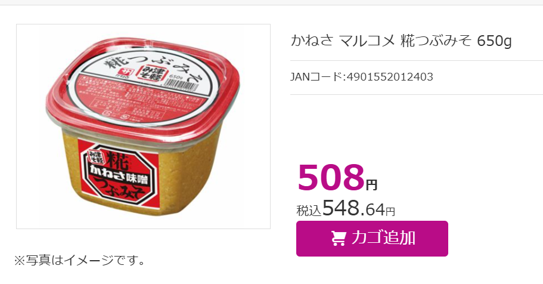Click the 税込 label beside the price
Image resolution: width=543 pixels, height=284 pixels.
[x=309, y=211]
